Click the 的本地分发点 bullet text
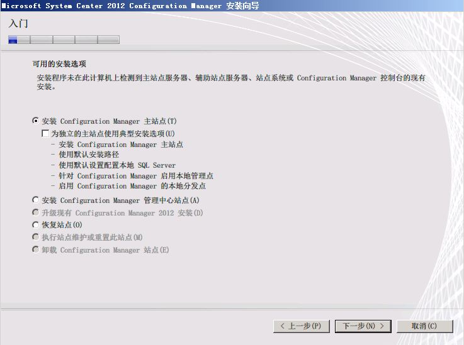Screen dimensions: 464x345 pyautogui.click(x=183, y=186)
